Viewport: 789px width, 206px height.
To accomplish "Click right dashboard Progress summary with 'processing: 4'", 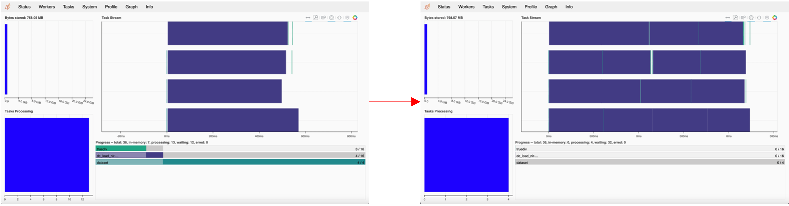I will (570, 142).
